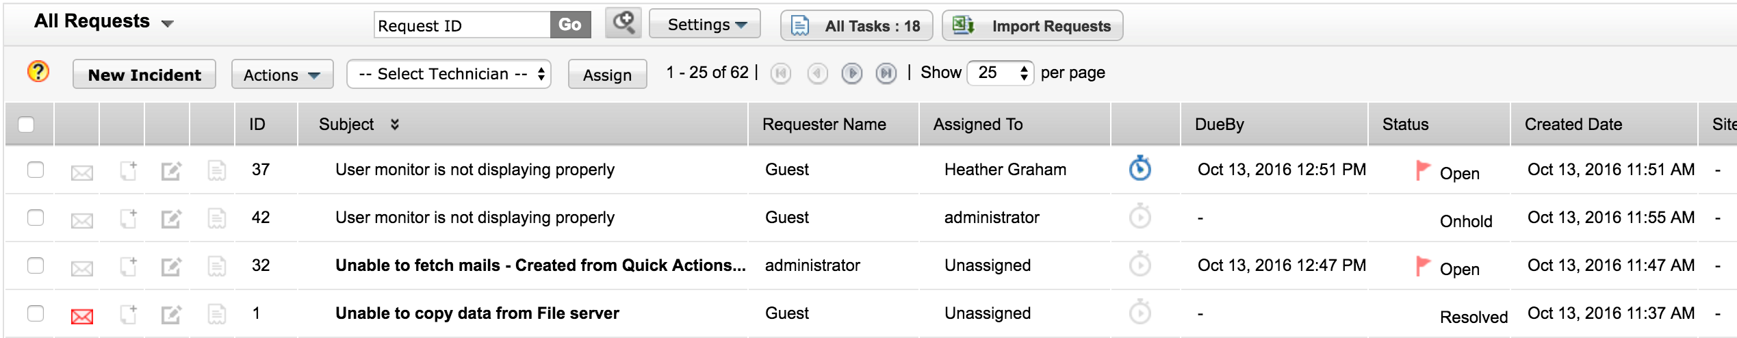Open the per-page count dropdown
Viewport: 1737px width, 338px height.
(1000, 73)
